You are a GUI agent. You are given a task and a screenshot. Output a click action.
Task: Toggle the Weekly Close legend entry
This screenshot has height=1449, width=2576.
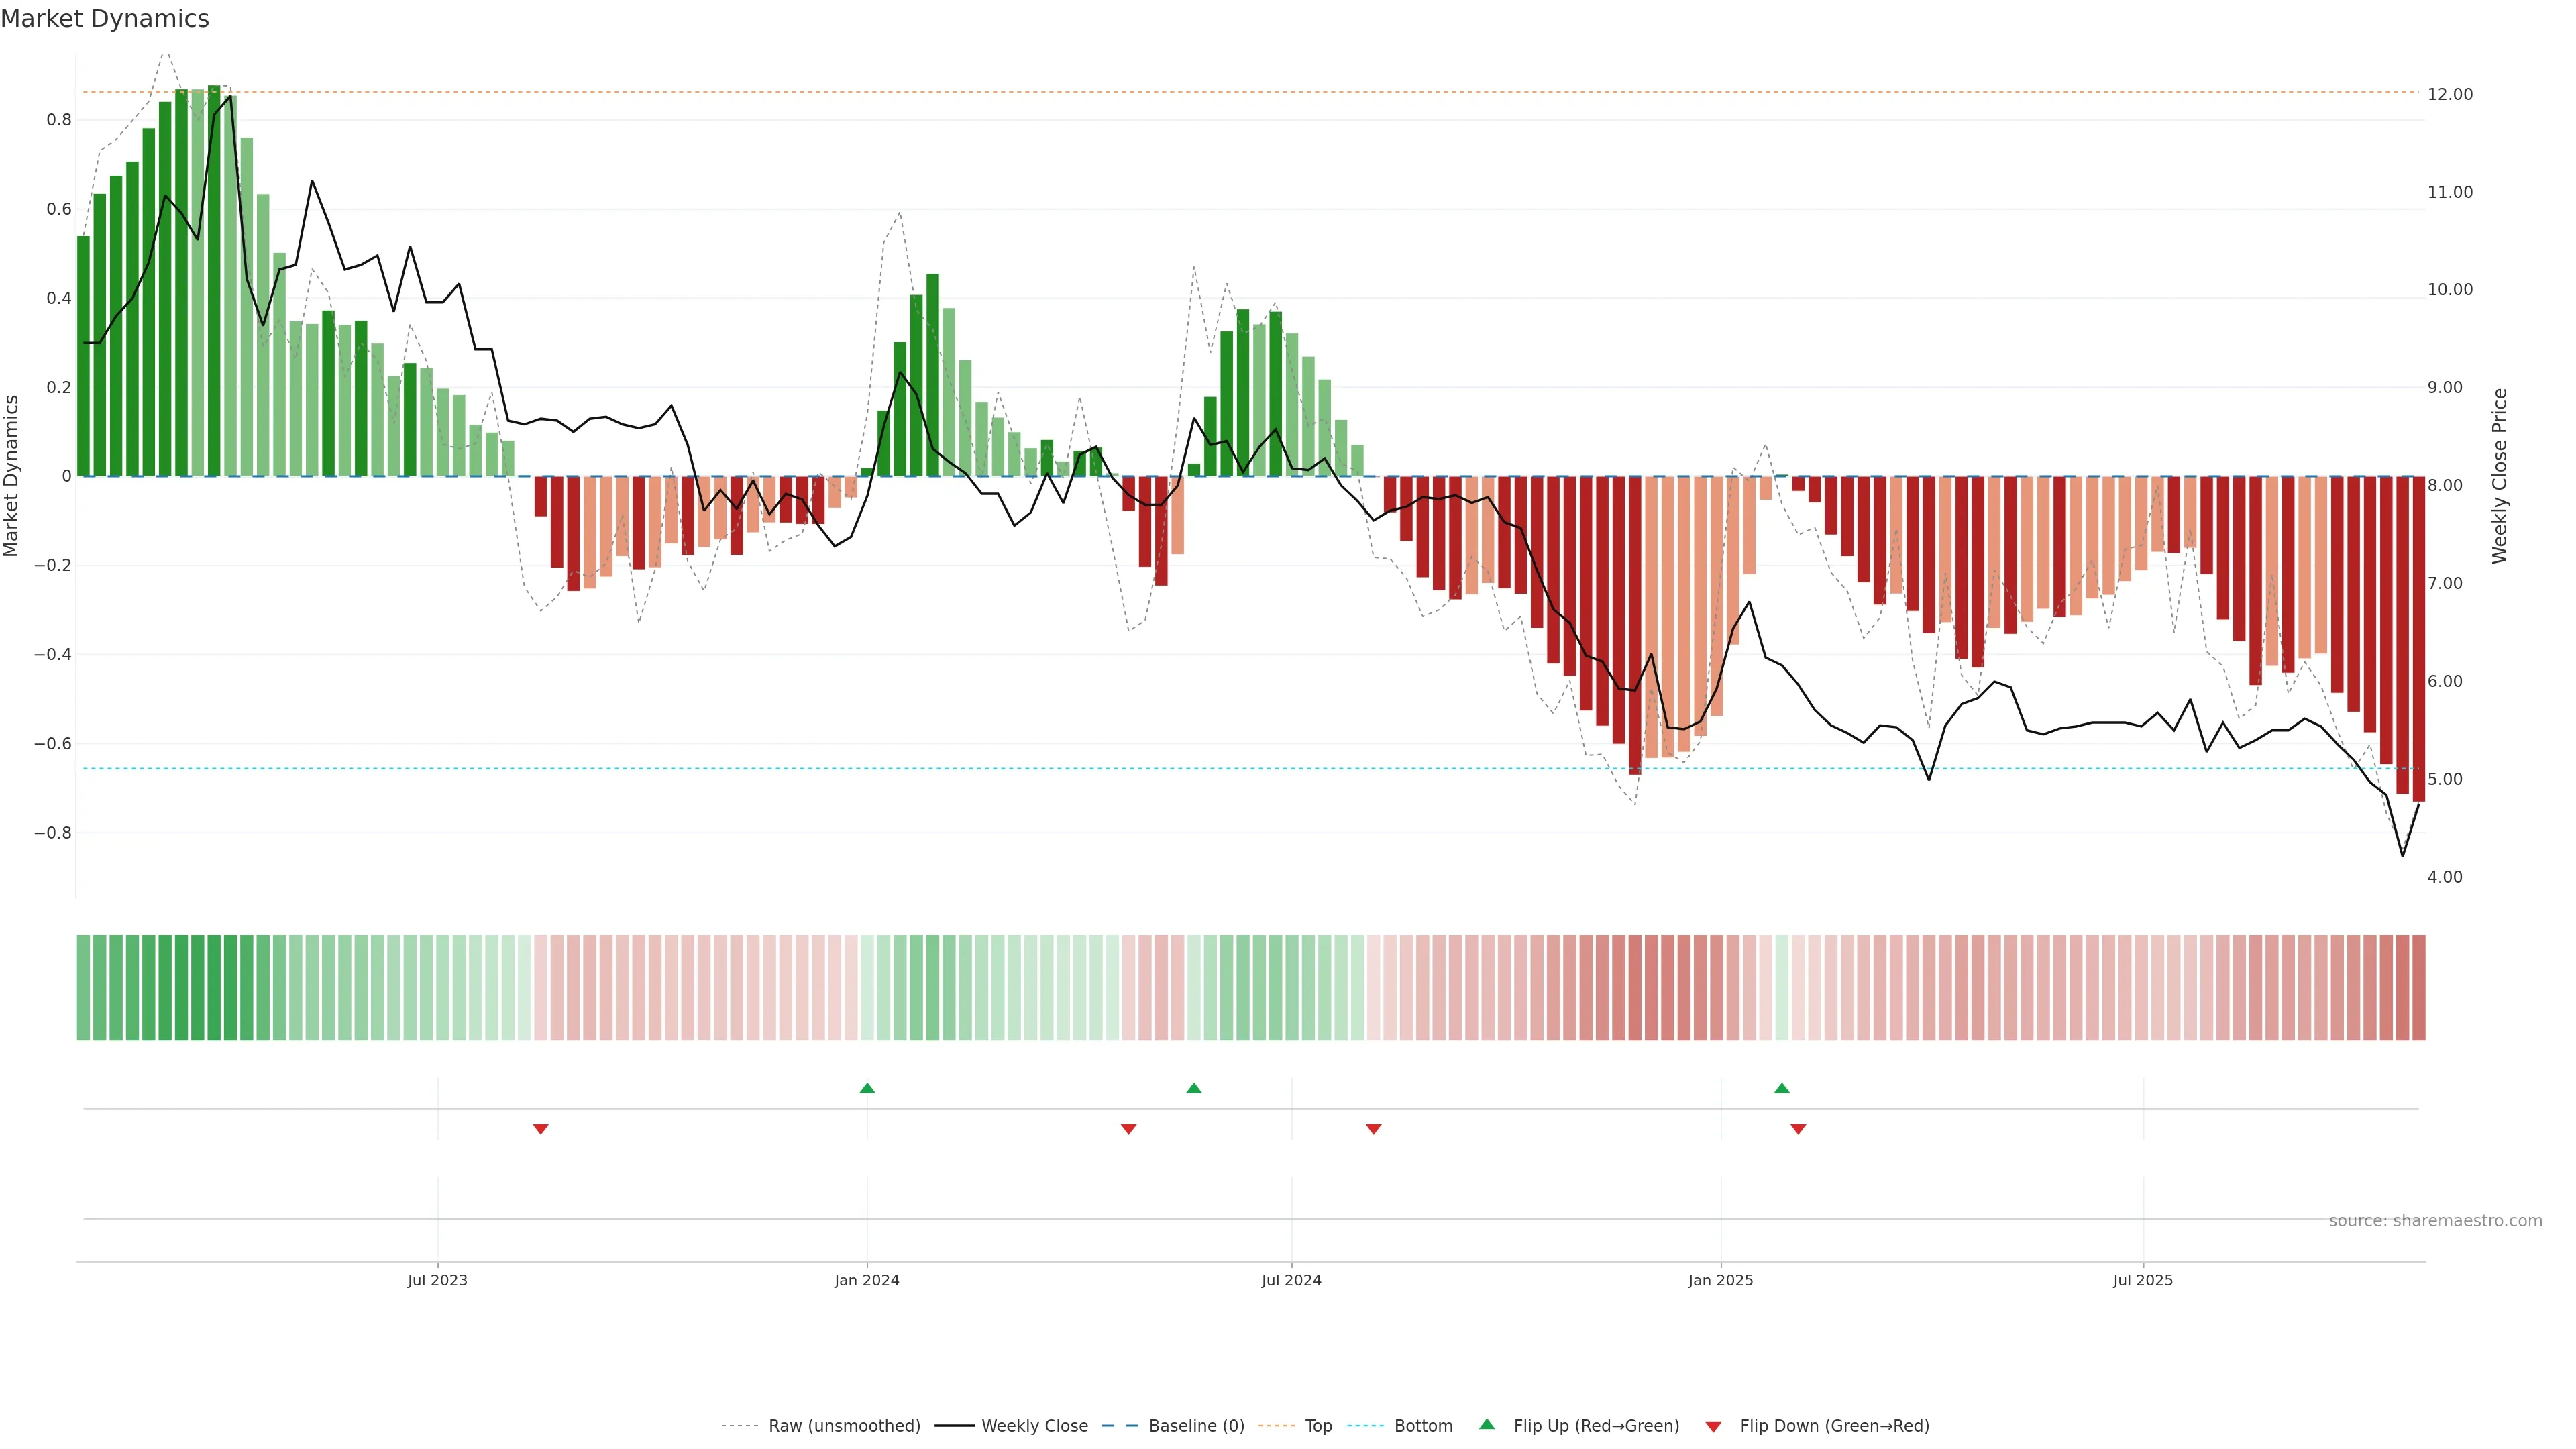(x=1034, y=1425)
